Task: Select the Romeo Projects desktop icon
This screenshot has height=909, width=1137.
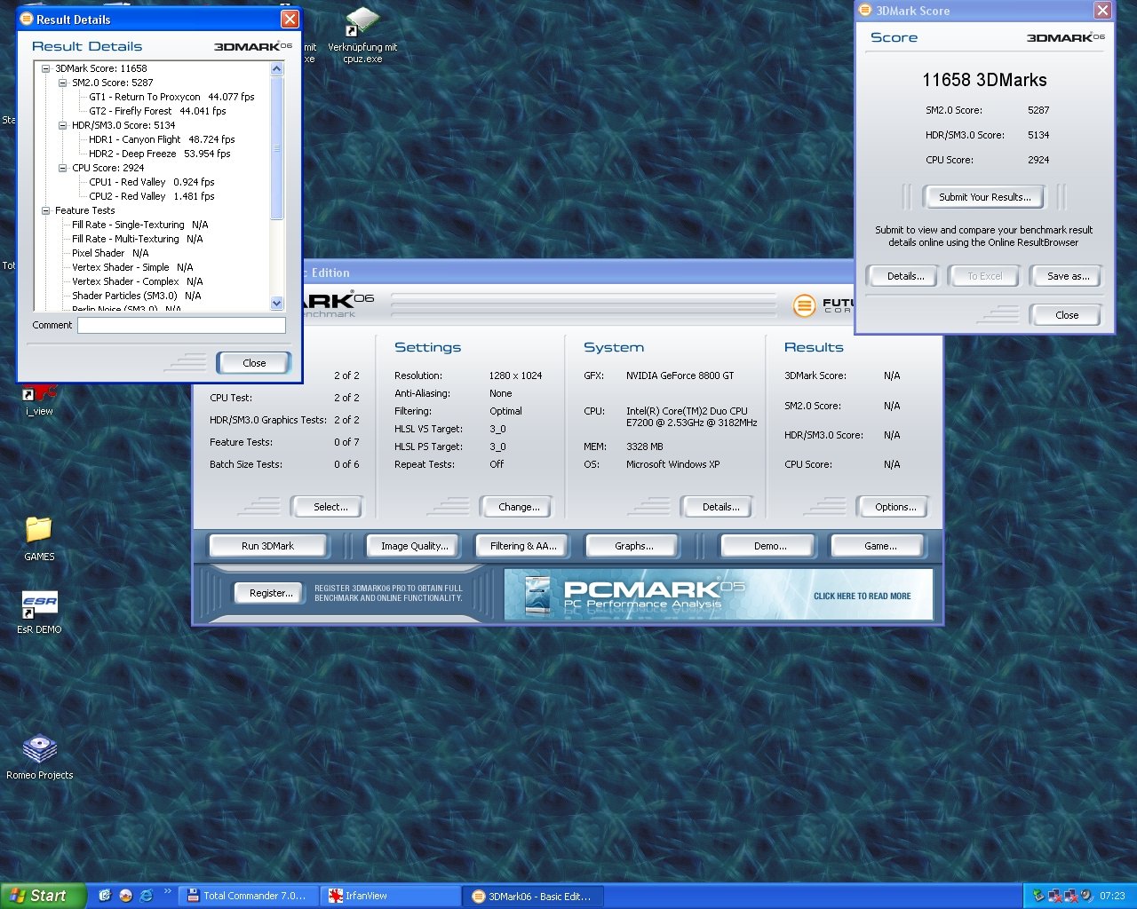Action: pos(40,757)
